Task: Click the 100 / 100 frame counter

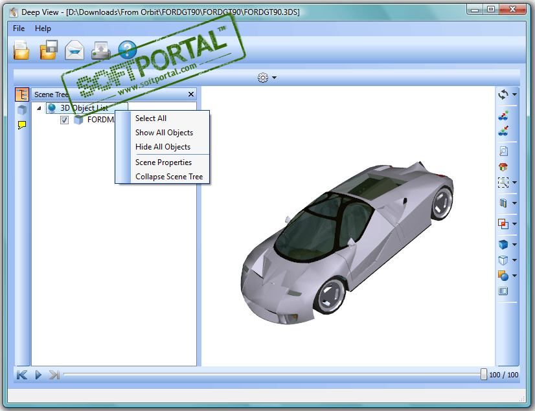Action: 504,375
